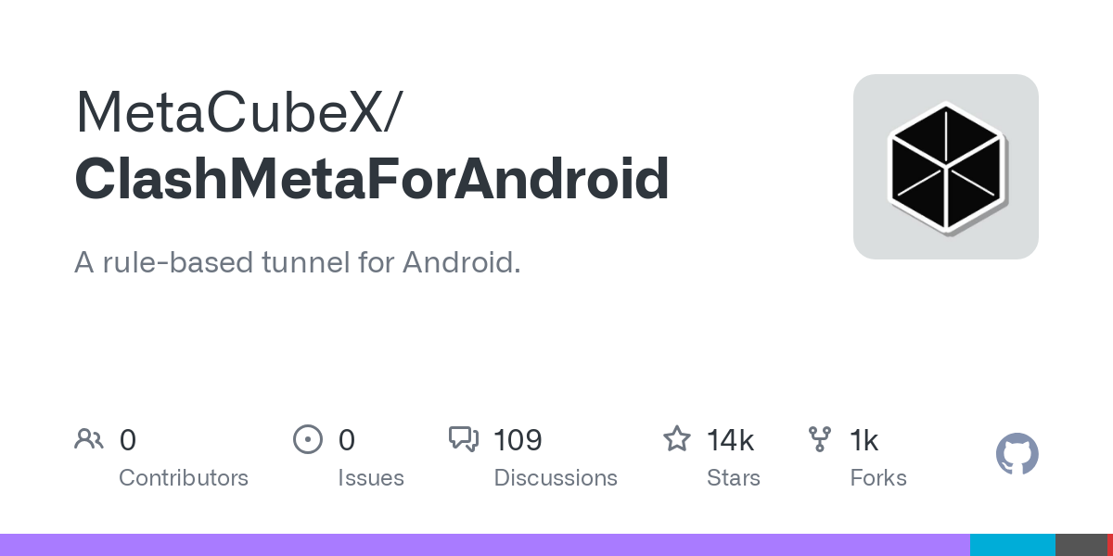Click the "Issues" label

coord(371,478)
